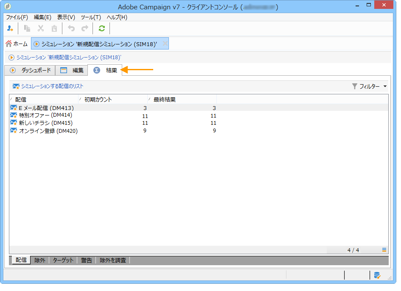Select the simulation SIM18 window tab

100,44
